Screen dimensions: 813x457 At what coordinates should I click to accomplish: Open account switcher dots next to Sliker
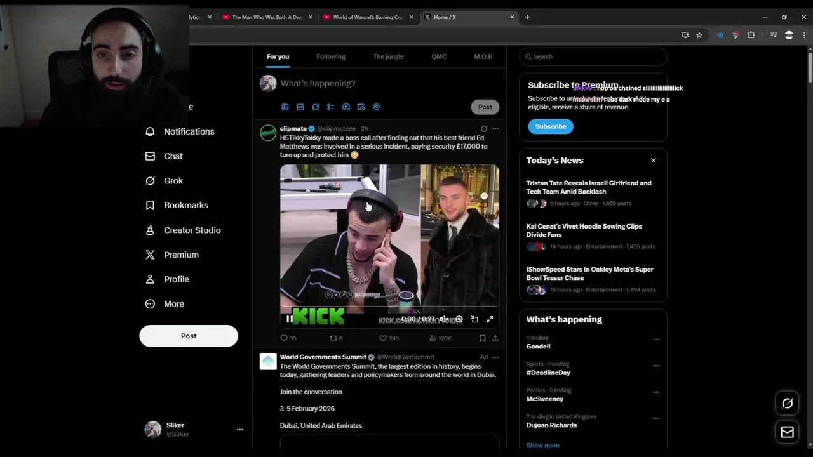click(240, 430)
